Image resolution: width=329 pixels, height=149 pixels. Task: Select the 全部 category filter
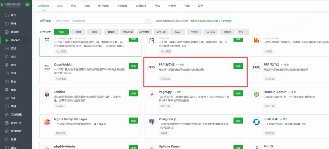click(62, 32)
